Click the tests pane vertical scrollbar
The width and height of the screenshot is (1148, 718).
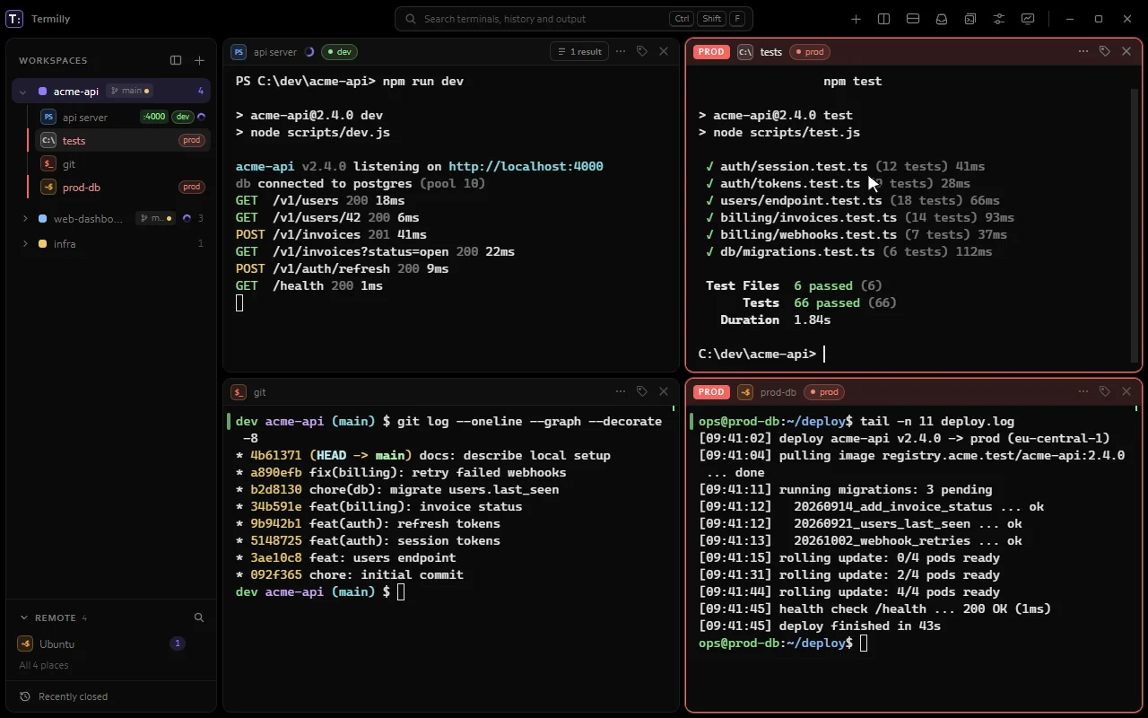pos(1135,224)
